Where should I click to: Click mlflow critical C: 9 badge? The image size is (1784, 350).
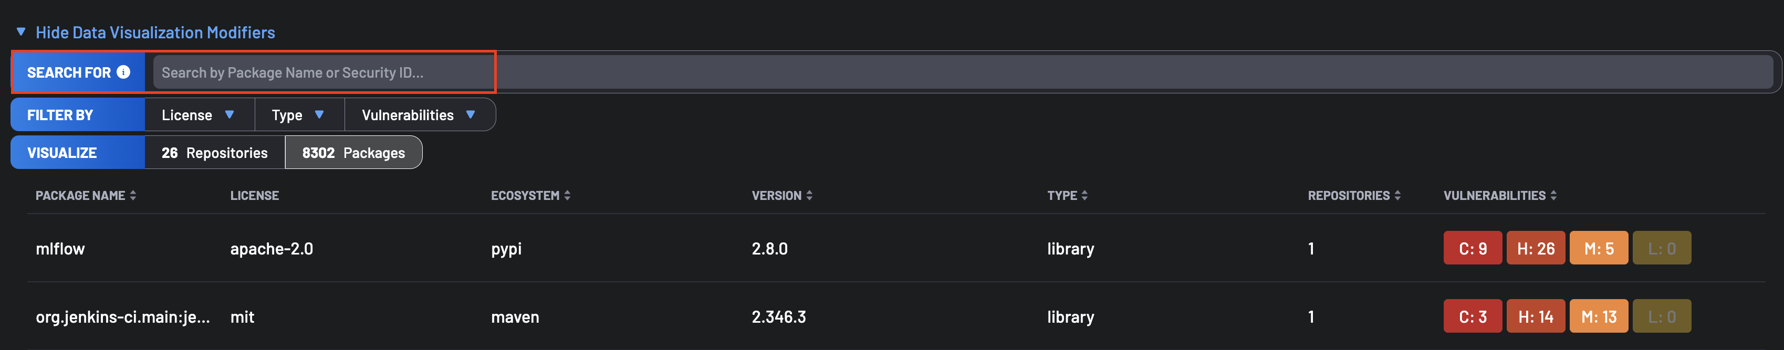tap(1473, 248)
